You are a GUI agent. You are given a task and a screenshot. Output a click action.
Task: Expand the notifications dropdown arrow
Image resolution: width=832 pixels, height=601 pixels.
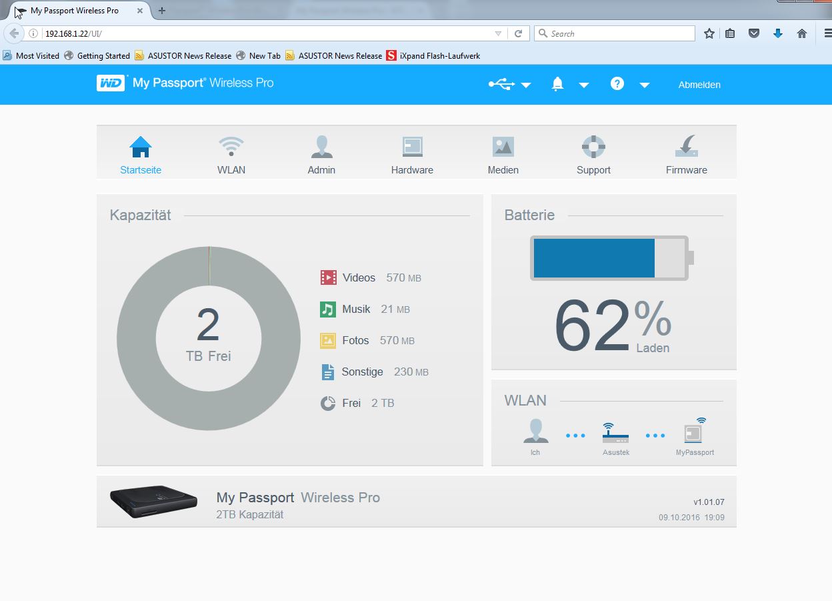(583, 85)
